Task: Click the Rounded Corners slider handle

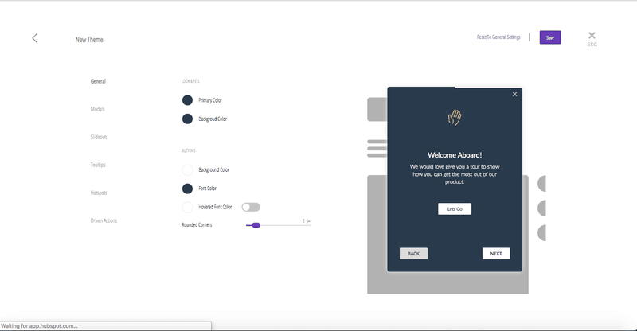Action: click(256, 225)
